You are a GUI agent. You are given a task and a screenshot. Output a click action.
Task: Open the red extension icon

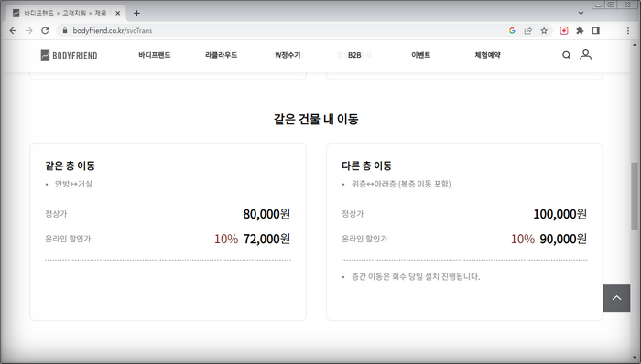[x=564, y=30]
